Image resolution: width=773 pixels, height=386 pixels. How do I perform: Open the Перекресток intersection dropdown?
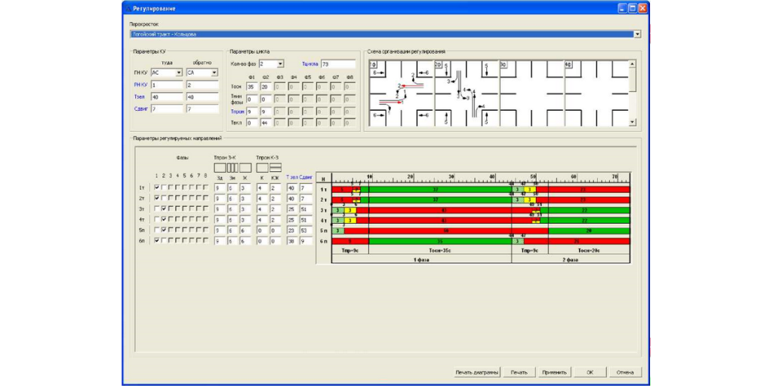(x=637, y=34)
